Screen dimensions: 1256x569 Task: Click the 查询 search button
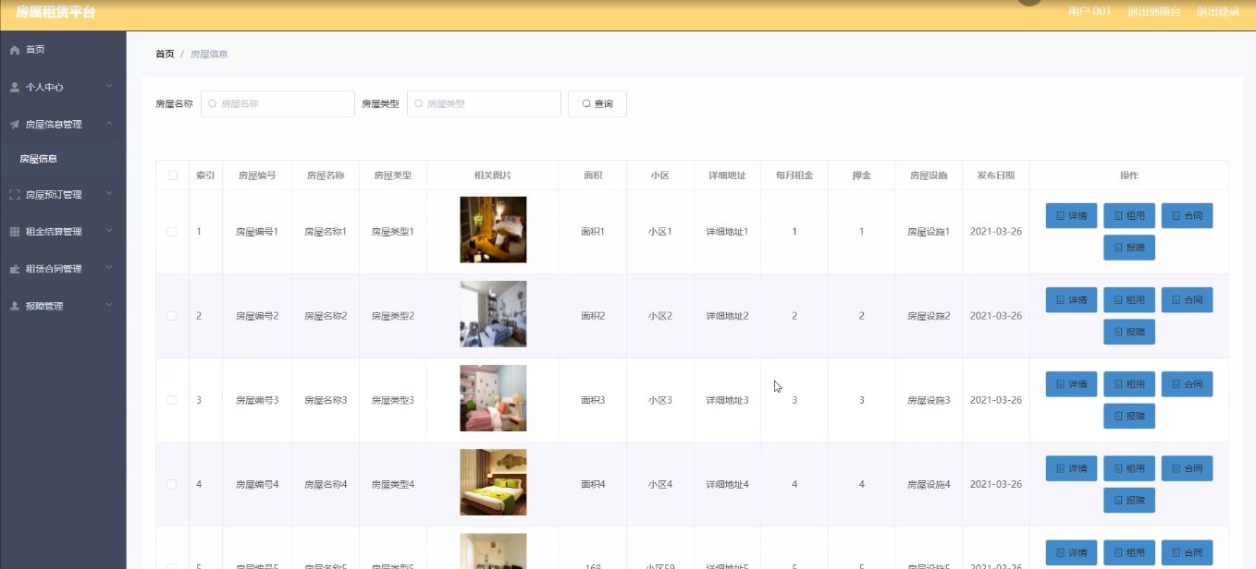point(597,104)
